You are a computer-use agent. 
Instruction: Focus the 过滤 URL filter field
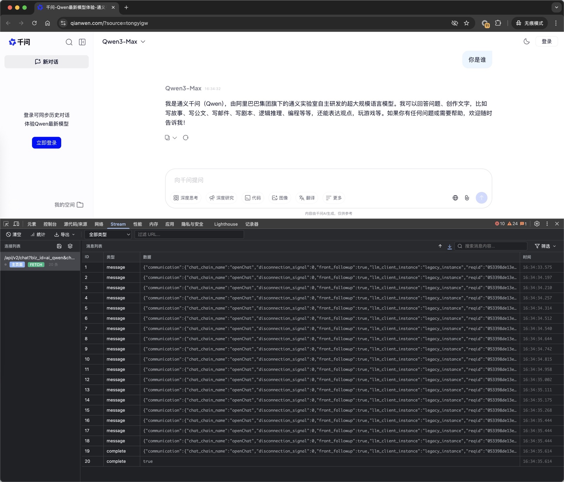point(189,235)
